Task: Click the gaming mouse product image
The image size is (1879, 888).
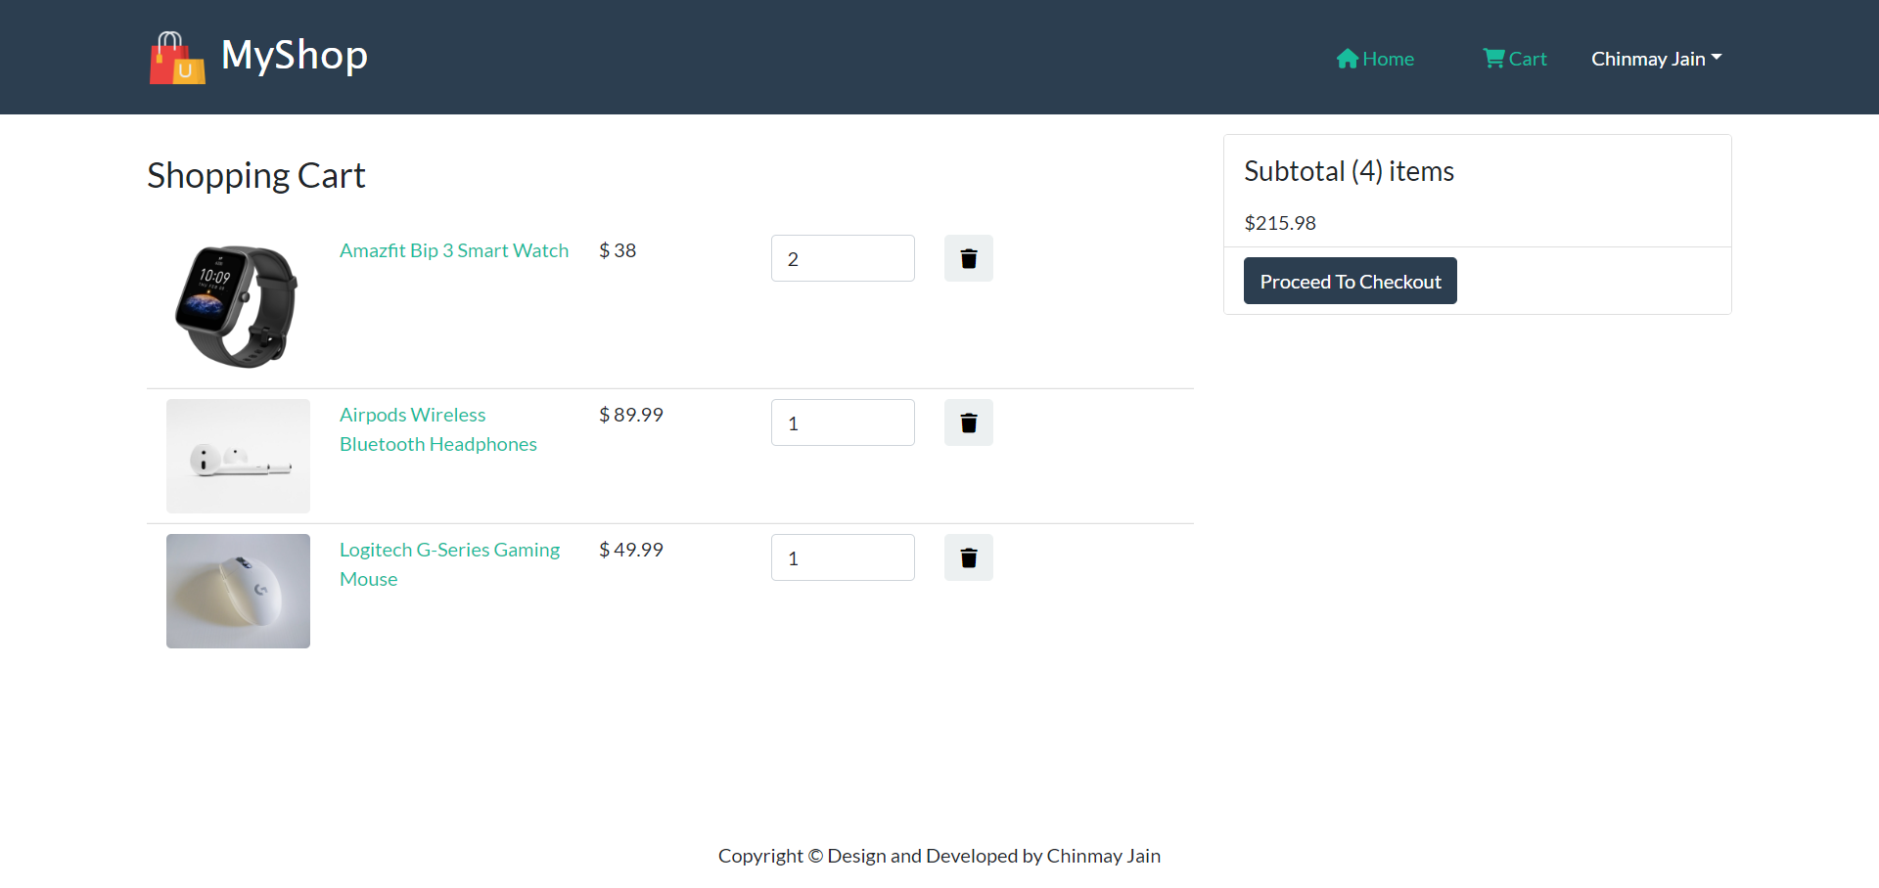Action: tap(238, 591)
